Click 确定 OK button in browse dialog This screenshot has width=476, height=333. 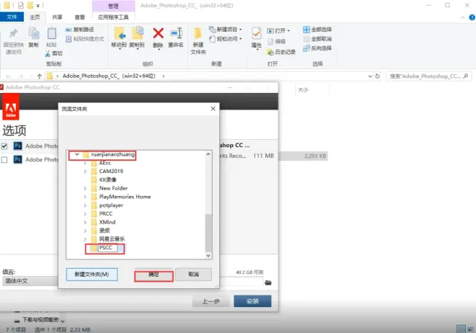coord(154,275)
